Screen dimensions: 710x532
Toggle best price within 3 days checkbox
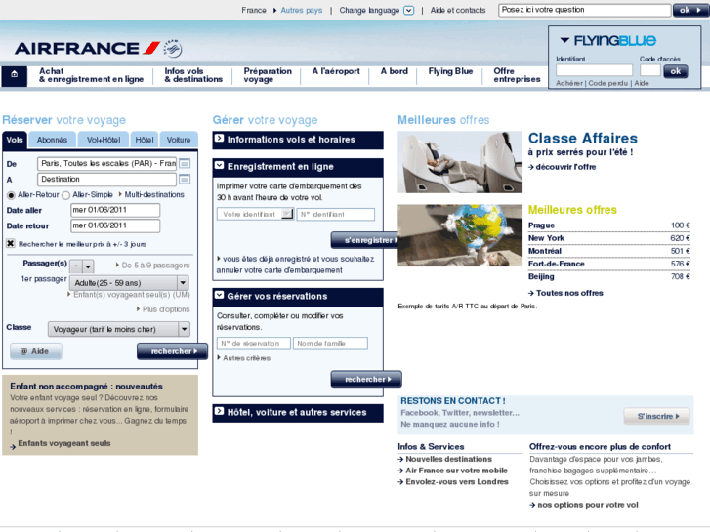(x=11, y=244)
